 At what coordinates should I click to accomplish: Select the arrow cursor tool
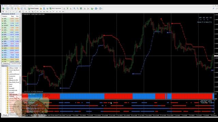click(x=3, y=12)
